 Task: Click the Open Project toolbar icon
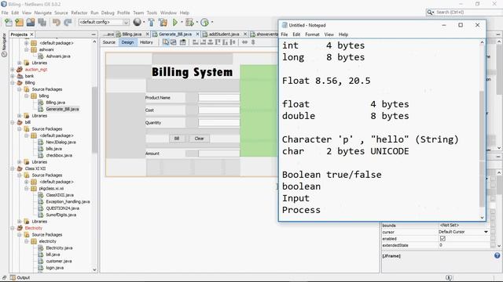click(31, 22)
